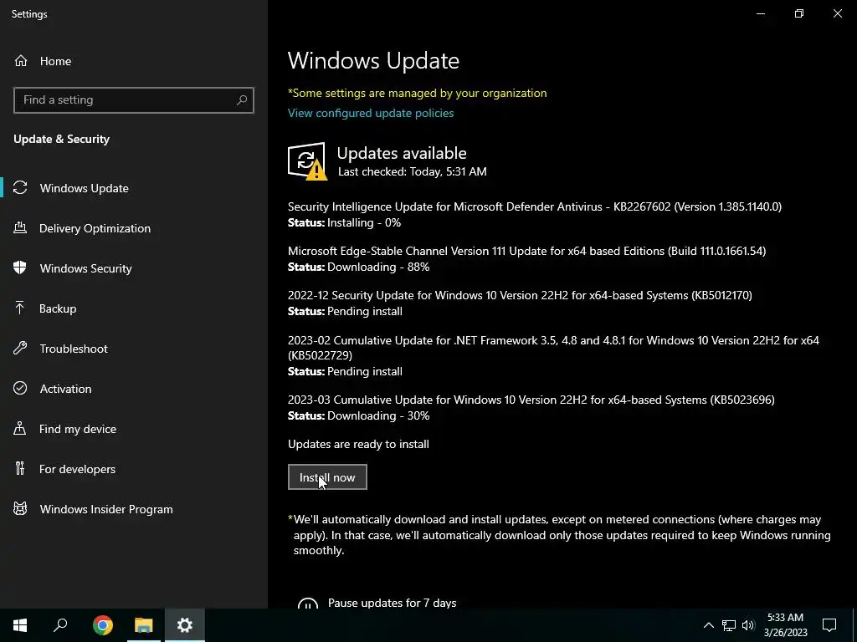Image resolution: width=857 pixels, height=642 pixels.
Task: Open the Windows Start menu
Action: coord(20,625)
